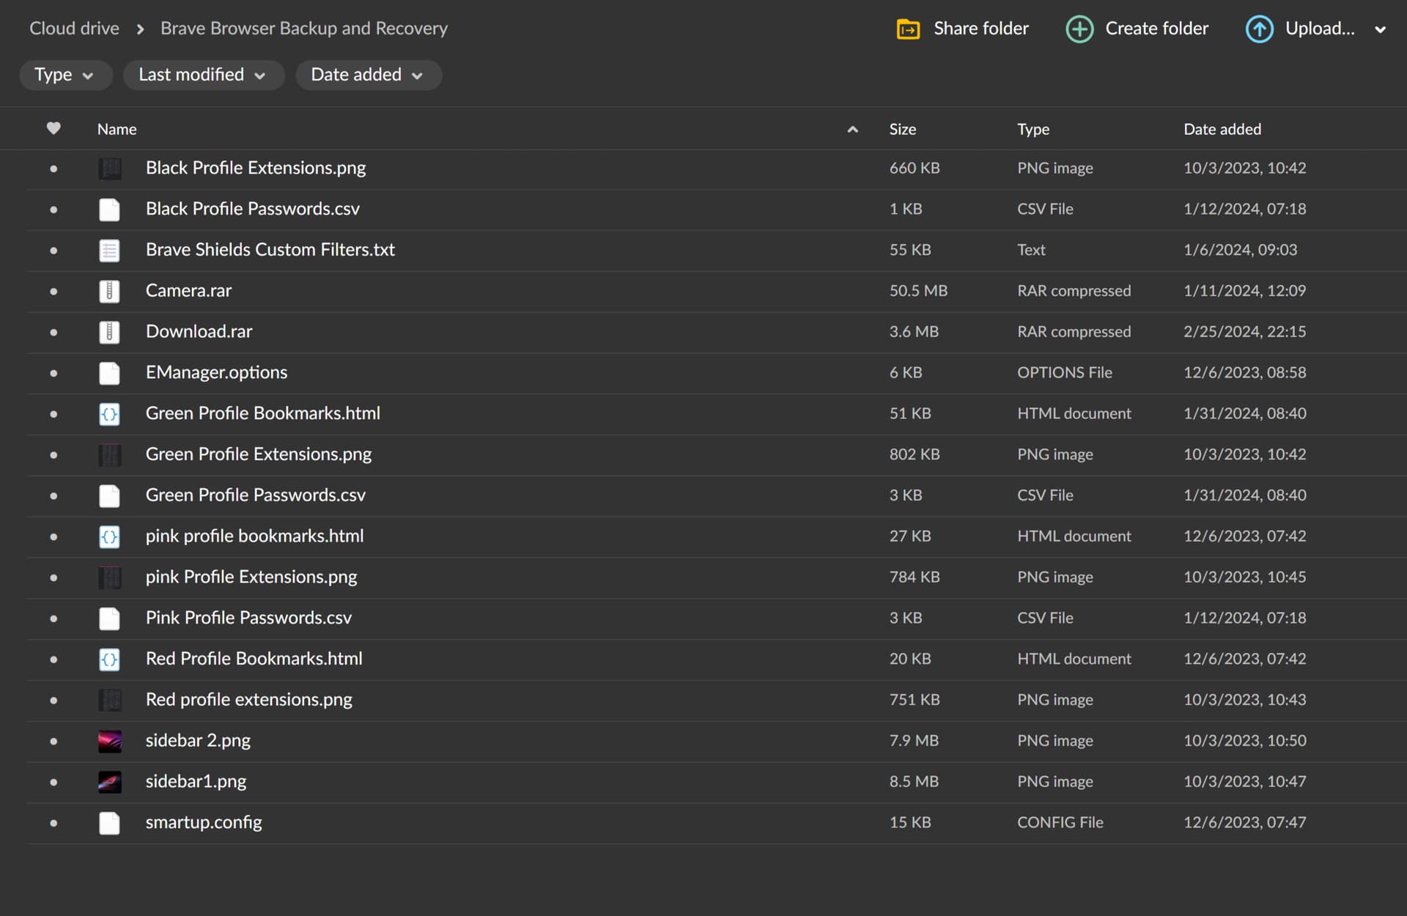Click the Upload arrow icon
The image size is (1407, 916).
coord(1259,29)
